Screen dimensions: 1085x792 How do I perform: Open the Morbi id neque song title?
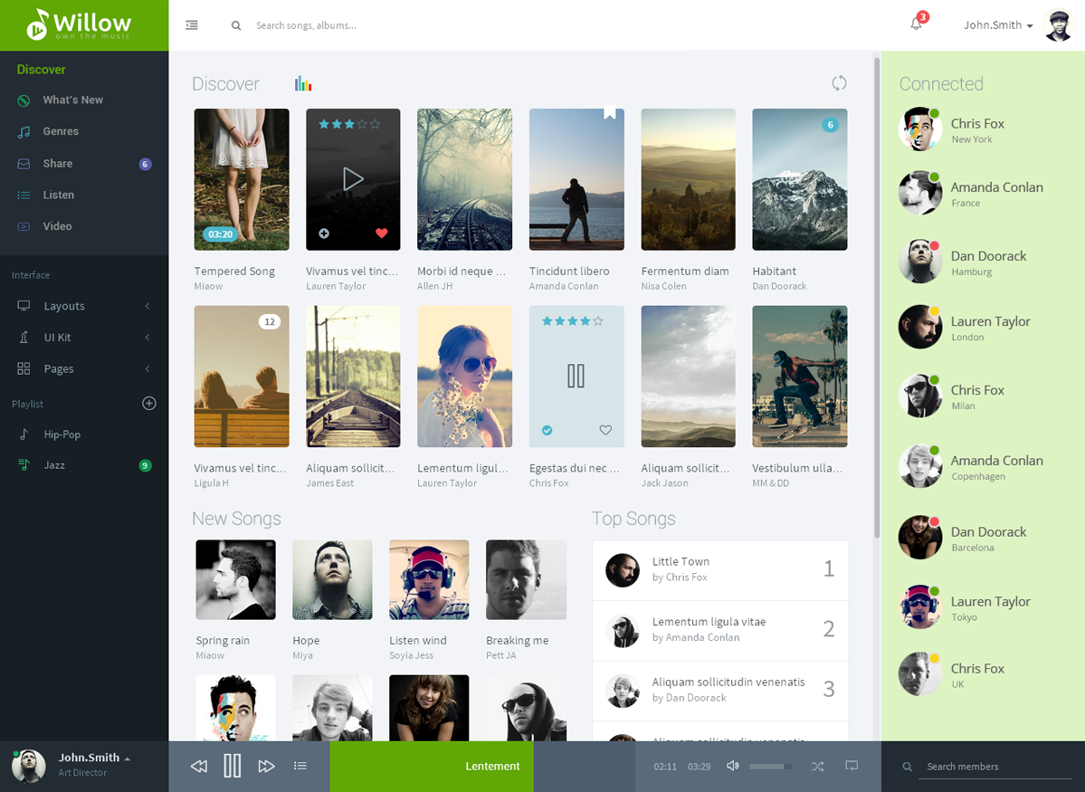(x=462, y=272)
